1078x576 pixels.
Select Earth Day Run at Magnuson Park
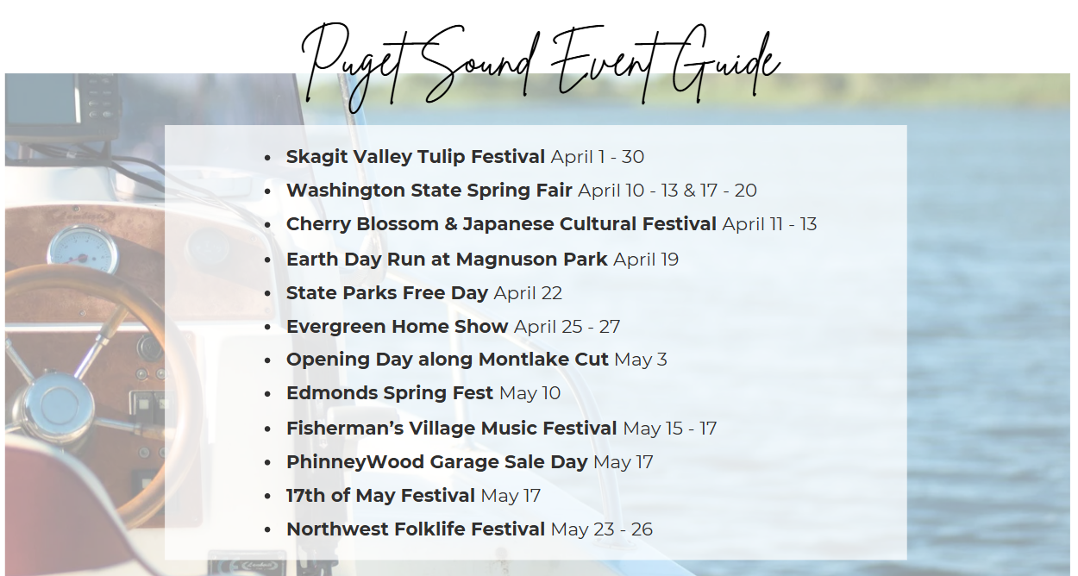pyautogui.click(x=447, y=260)
